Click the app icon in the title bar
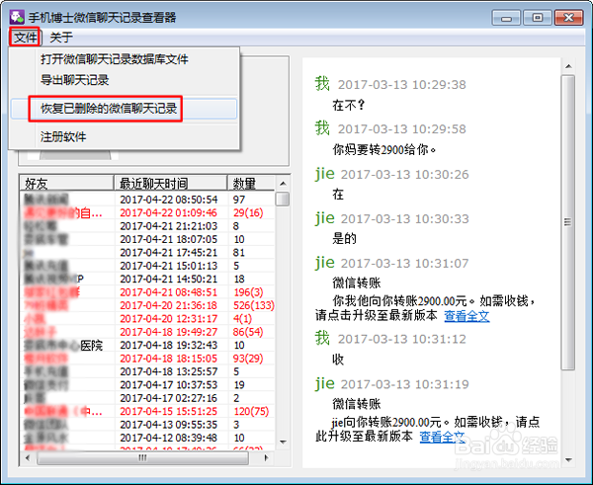Image resolution: width=593 pixels, height=485 pixels. click(17, 17)
